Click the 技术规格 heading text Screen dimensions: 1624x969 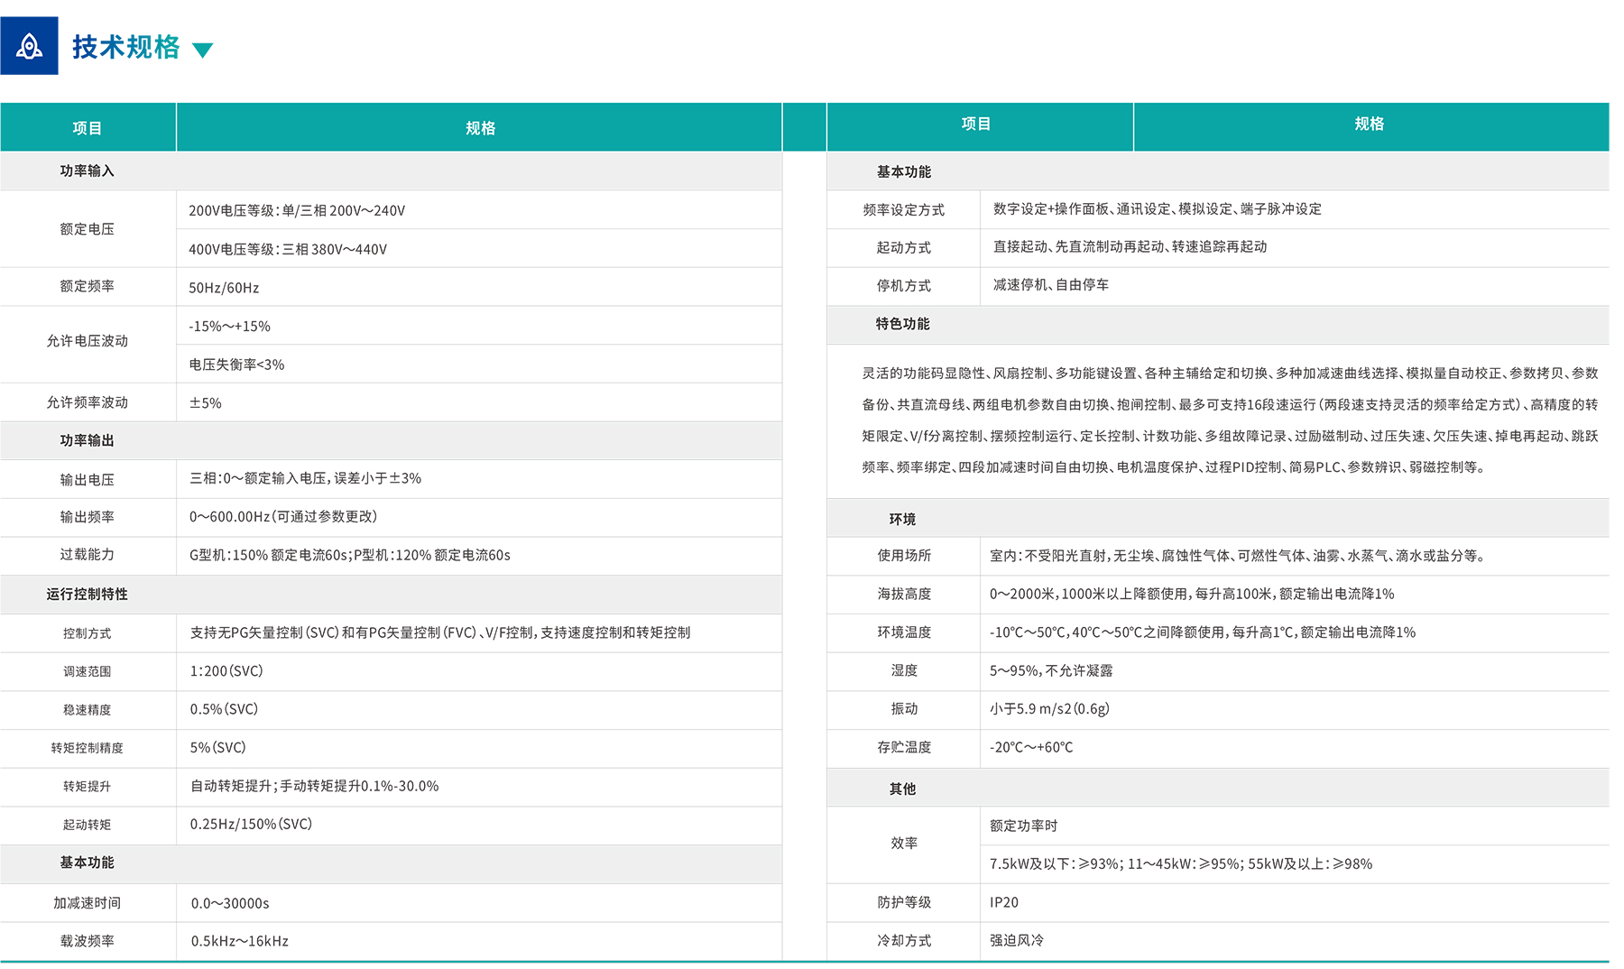(125, 47)
